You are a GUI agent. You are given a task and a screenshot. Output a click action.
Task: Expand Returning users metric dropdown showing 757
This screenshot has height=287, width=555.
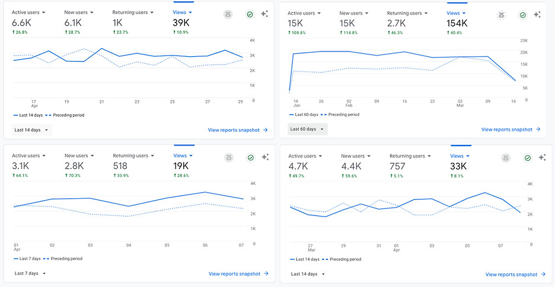pyautogui.click(x=410, y=156)
